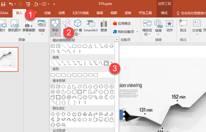Image resolution: width=206 pixels, height=132 pixels.
Task: Open the 视图 tab
Action: pyautogui.click(x=114, y=13)
